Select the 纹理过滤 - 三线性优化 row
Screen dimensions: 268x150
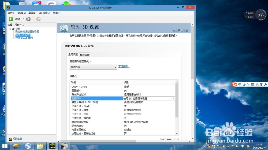(x=123, y=133)
